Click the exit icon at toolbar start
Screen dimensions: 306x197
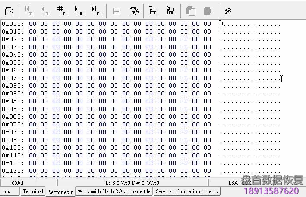coord(9,10)
